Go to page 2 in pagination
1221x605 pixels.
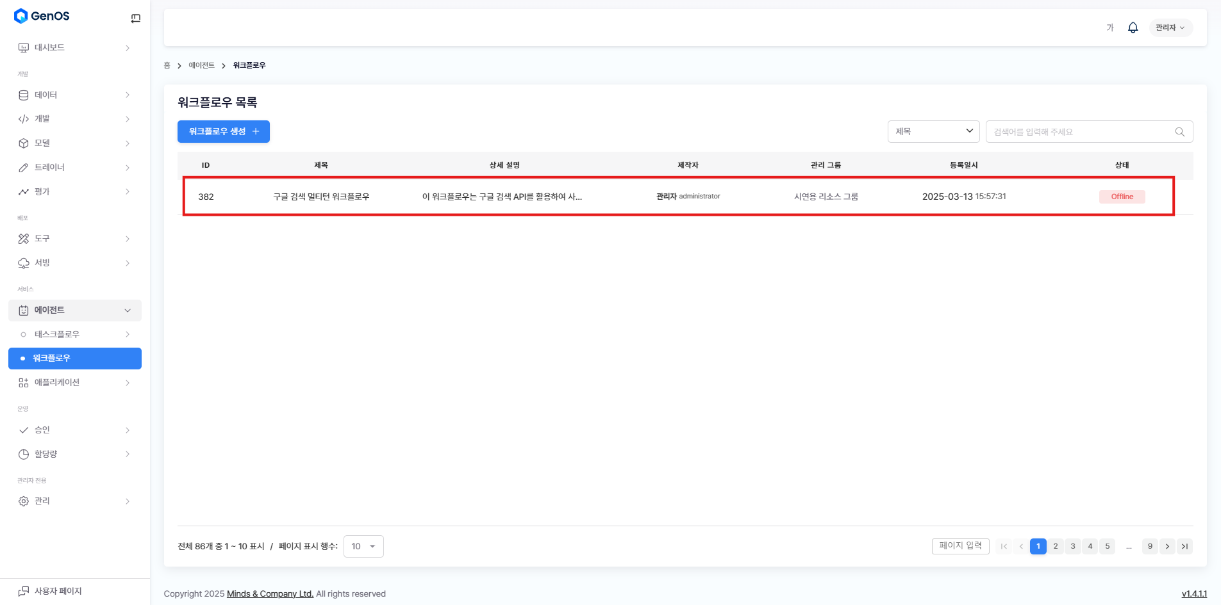(x=1055, y=546)
